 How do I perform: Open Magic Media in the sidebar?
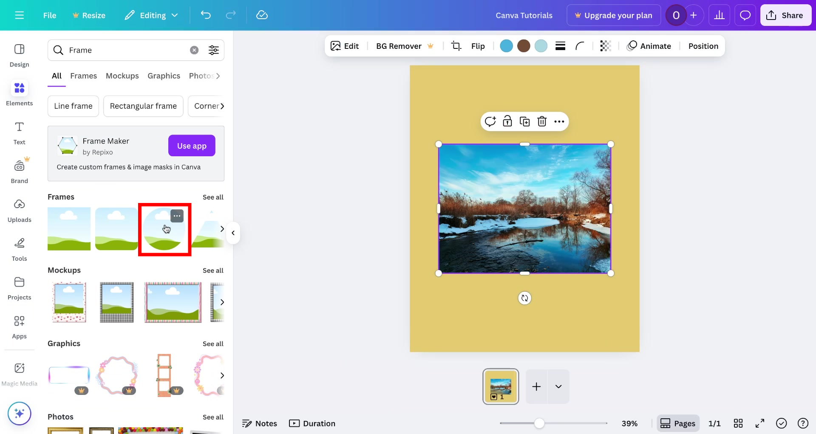coord(19,373)
